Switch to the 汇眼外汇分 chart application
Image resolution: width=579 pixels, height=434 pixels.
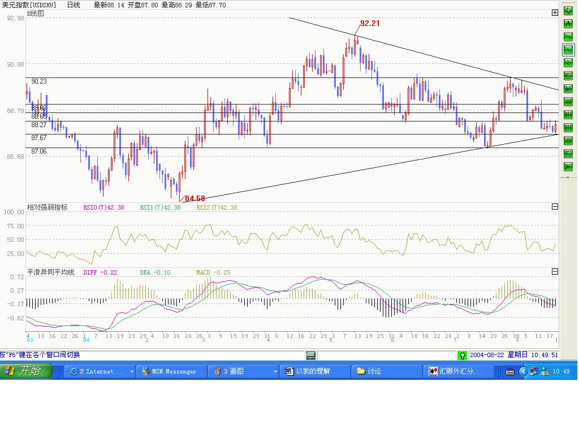point(458,371)
